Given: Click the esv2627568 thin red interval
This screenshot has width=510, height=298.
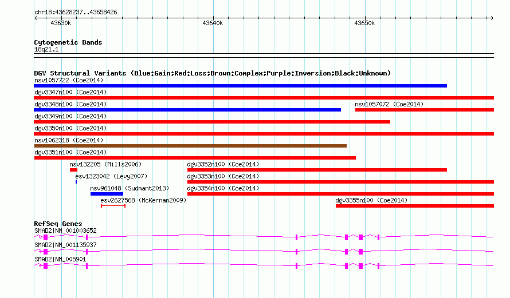Looking at the screenshot, I should click(113, 206).
